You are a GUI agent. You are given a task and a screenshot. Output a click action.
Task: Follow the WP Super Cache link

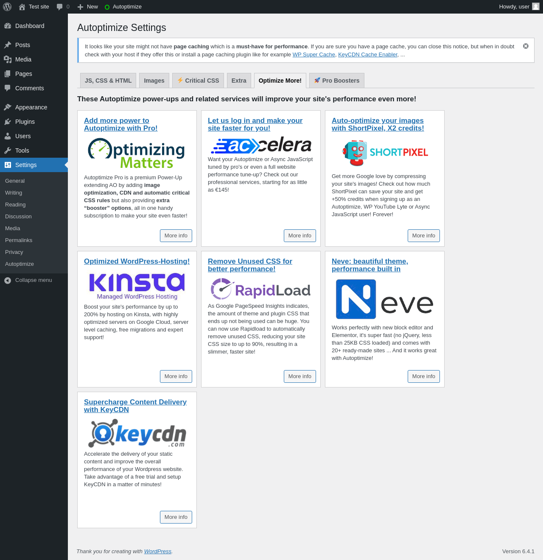click(x=314, y=55)
